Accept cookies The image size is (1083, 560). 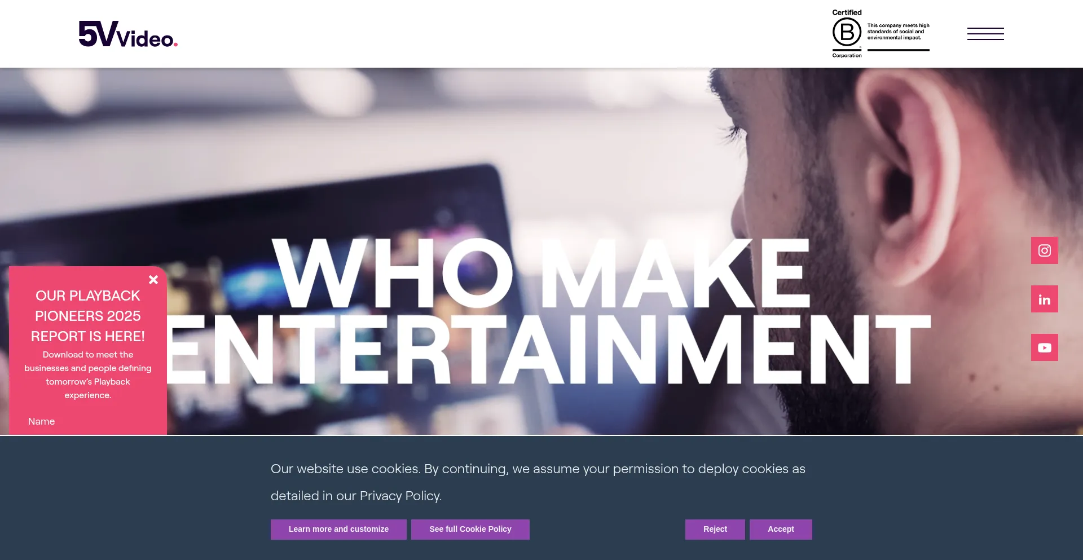tap(781, 530)
